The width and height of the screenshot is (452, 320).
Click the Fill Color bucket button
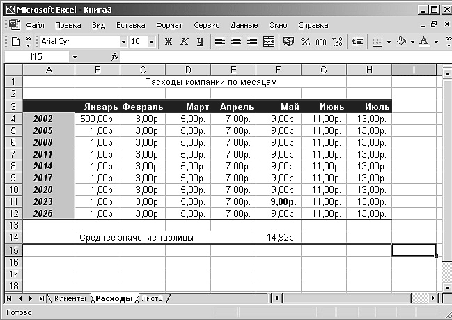click(x=400, y=42)
